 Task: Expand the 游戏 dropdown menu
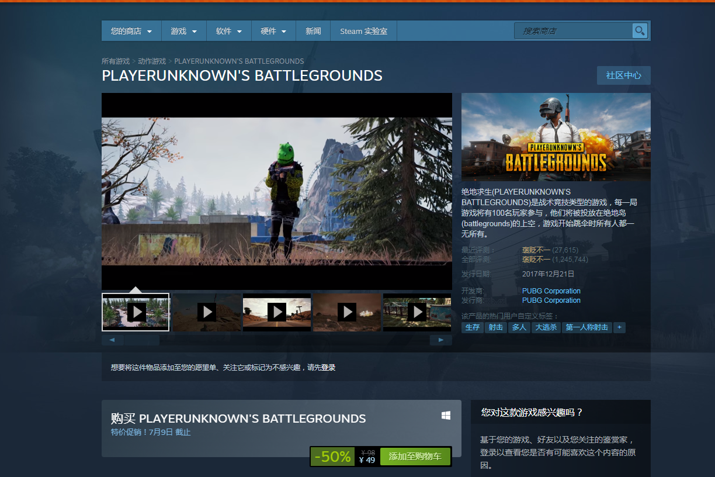[x=184, y=31]
